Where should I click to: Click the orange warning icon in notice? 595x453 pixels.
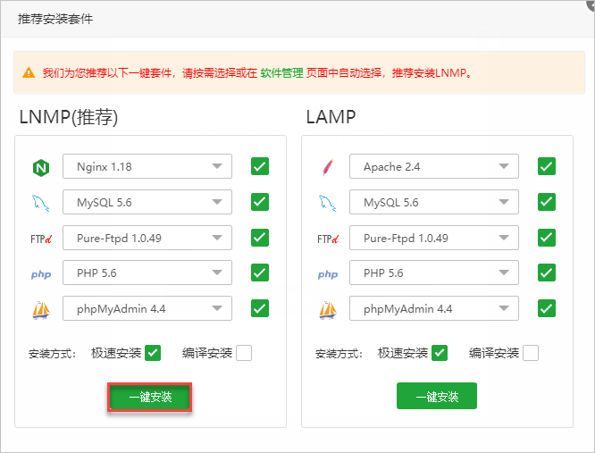click(29, 72)
